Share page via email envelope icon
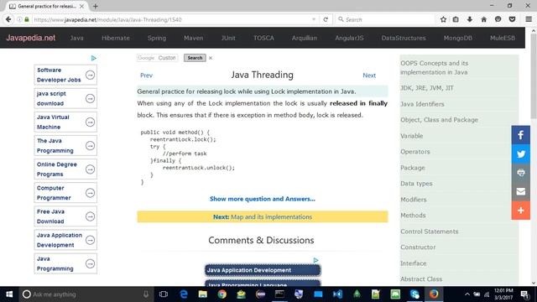 pos(520,191)
